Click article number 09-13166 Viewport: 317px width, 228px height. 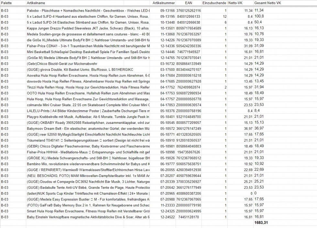point(168,10)
